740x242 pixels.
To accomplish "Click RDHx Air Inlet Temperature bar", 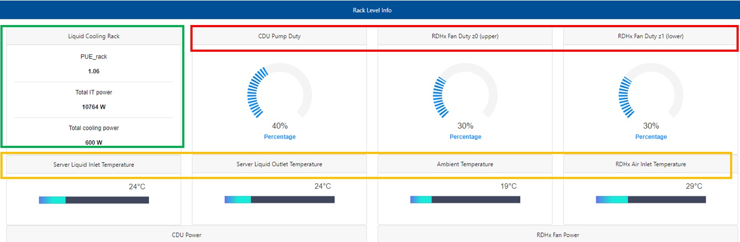I will 651,200.
